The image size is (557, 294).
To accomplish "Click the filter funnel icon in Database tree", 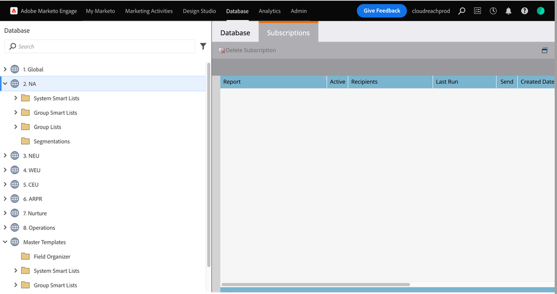I will [x=203, y=47].
